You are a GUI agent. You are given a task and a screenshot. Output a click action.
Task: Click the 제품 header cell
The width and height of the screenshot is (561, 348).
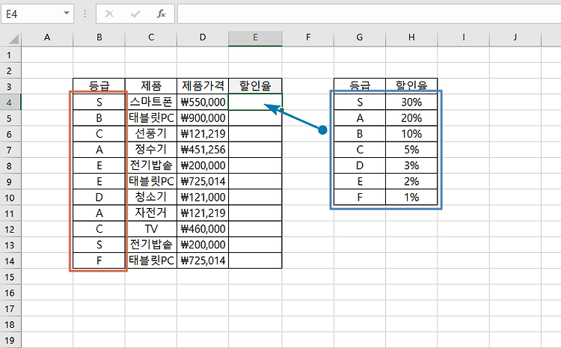point(151,86)
